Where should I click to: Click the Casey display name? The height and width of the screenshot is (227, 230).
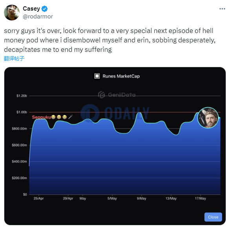click(31, 9)
